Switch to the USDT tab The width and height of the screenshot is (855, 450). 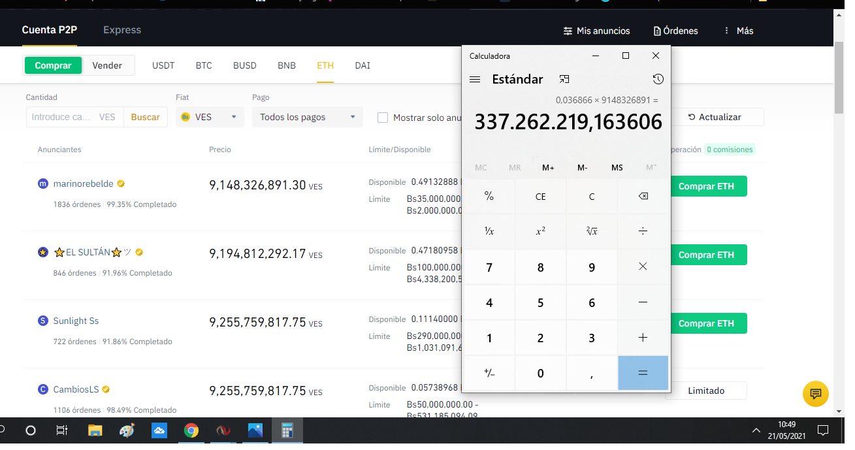pyautogui.click(x=163, y=65)
